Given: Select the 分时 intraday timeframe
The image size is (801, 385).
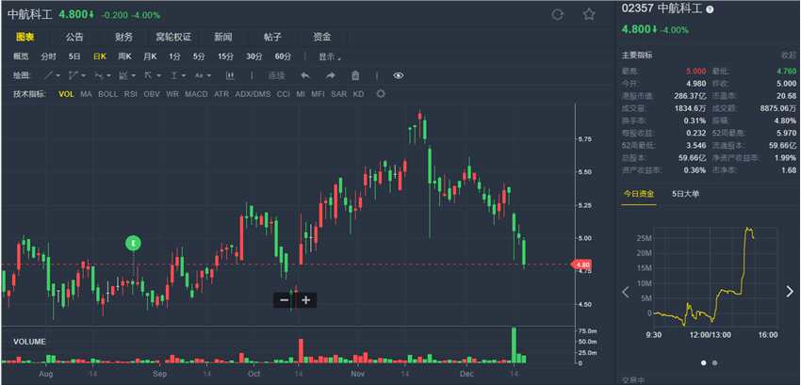Looking at the screenshot, I should coord(48,56).
